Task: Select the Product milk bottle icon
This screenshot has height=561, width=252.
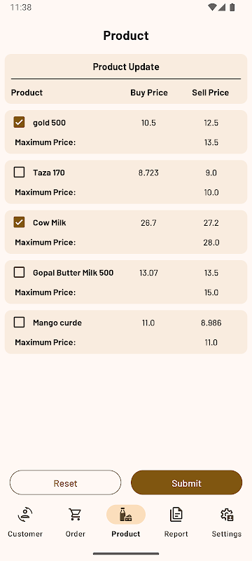Action: (126, 515)
